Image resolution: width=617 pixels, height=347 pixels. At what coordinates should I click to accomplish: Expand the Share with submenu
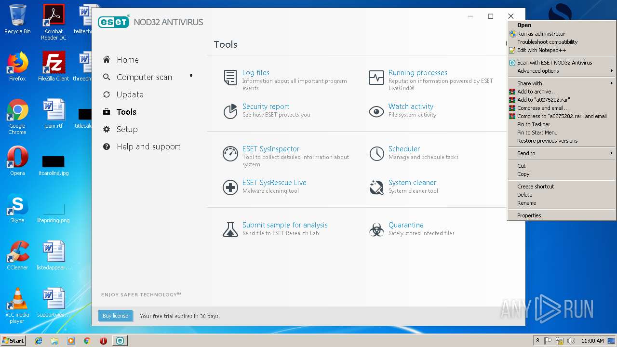tap(562, 83)
